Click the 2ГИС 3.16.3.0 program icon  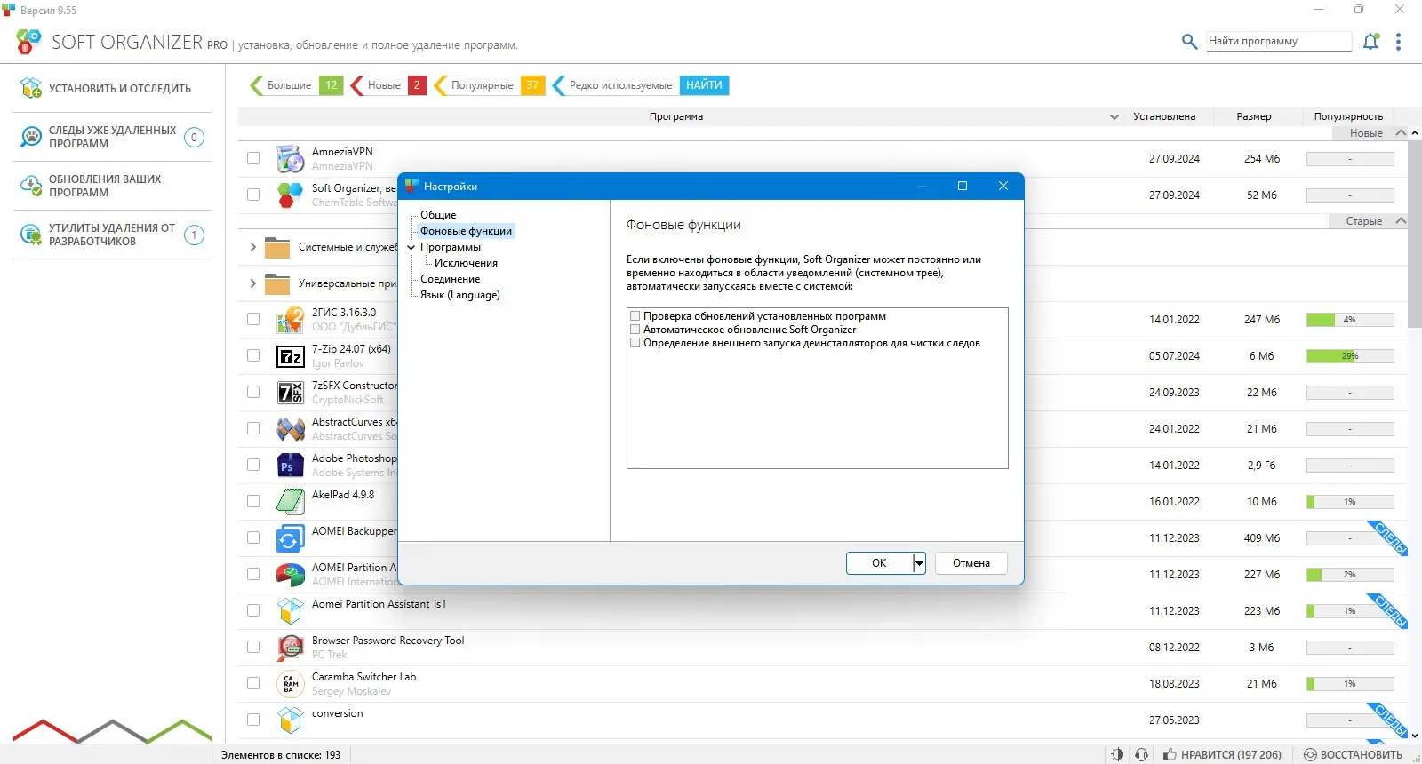[291, 320]
